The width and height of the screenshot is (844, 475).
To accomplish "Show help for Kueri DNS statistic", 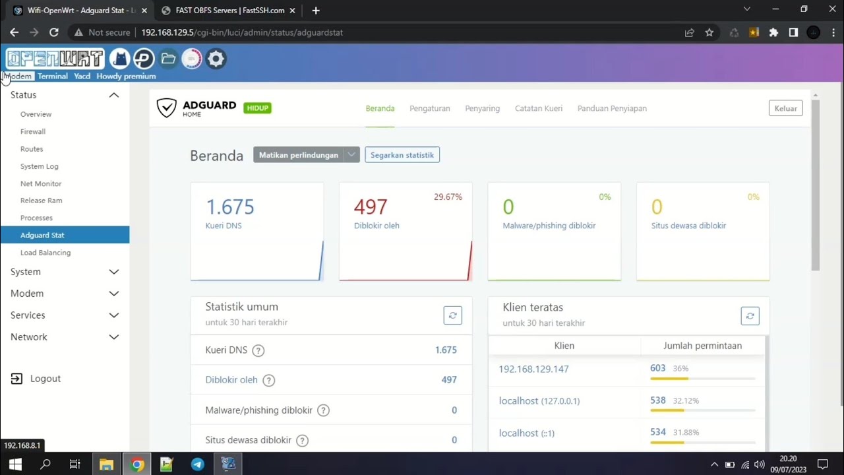I will 258,350.
